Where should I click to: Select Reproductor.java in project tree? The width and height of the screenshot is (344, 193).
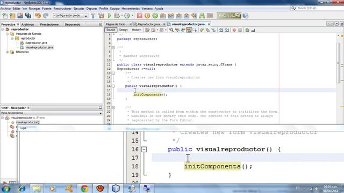click(36, 43)
